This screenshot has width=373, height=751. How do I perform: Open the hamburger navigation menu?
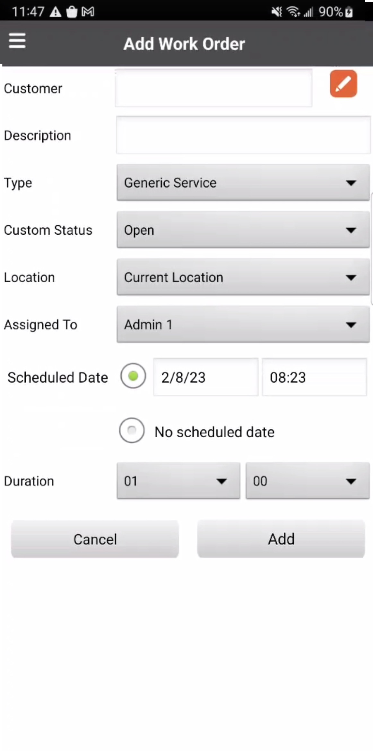[17, 41]
